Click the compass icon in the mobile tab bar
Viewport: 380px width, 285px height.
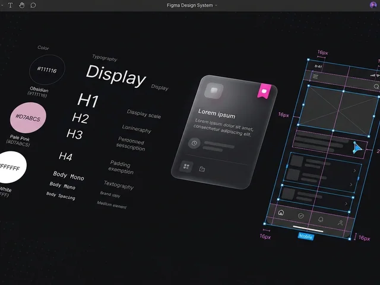click(x=301, y=216)
